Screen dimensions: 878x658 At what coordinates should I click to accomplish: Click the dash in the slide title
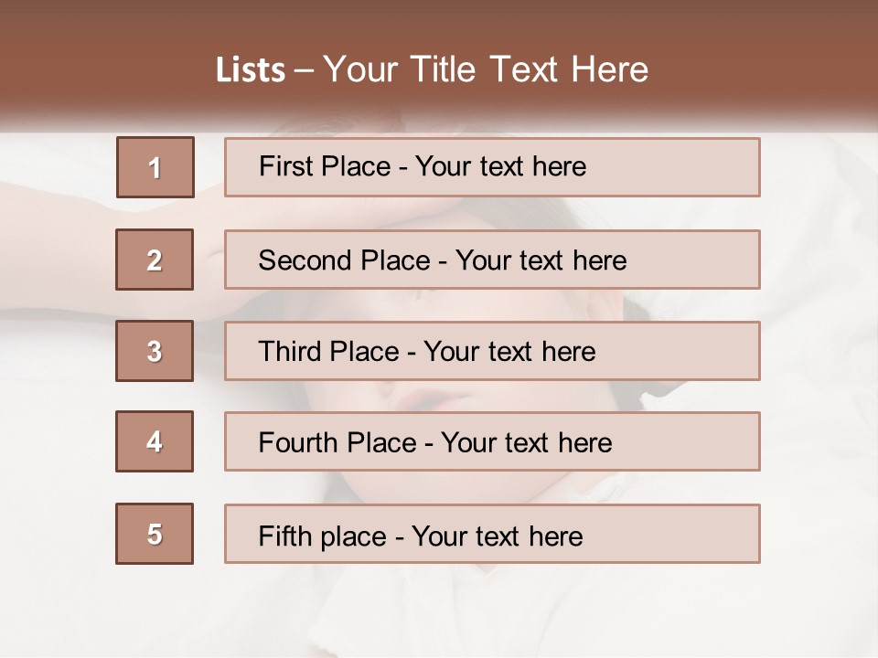pyautogui.click(x=305, y=70)
